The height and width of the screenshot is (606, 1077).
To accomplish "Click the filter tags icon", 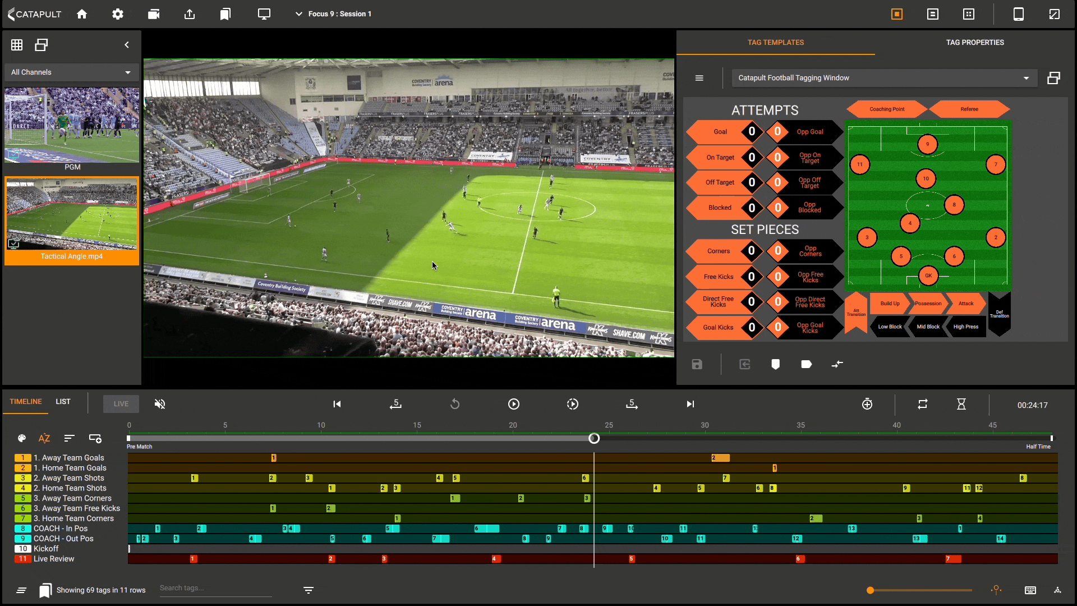I will click(309, 590).
